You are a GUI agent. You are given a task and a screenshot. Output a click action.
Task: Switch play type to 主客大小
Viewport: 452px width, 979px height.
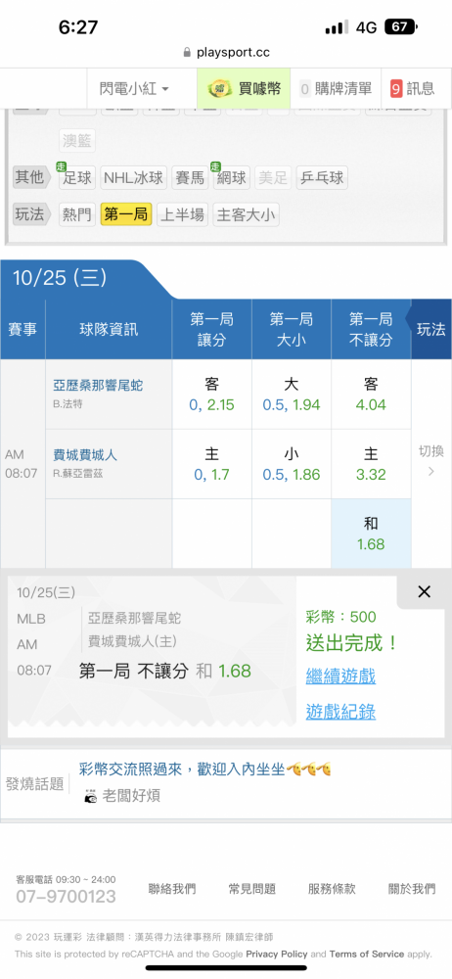246,214
